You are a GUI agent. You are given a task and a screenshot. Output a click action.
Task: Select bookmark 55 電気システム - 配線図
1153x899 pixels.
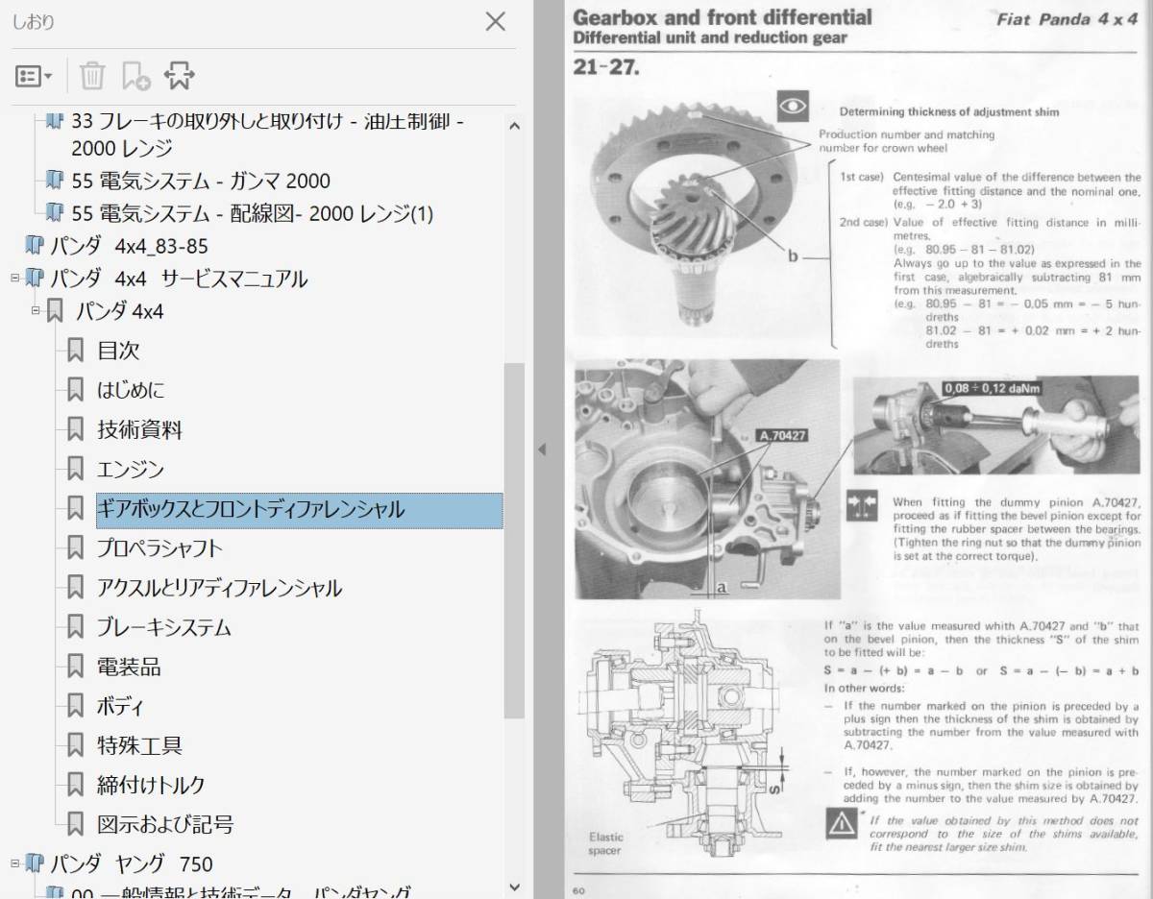(x=253, y=213)
